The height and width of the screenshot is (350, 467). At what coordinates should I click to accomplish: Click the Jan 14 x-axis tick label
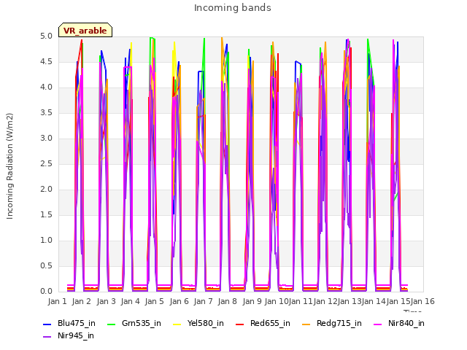tap(374, 301)
